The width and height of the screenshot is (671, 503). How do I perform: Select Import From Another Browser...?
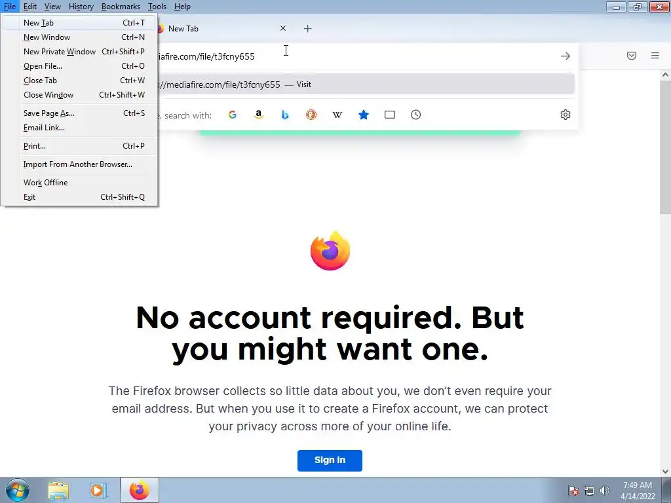79,164
